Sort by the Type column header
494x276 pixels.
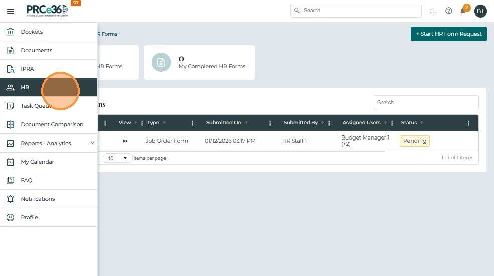(x=153, y=123)
